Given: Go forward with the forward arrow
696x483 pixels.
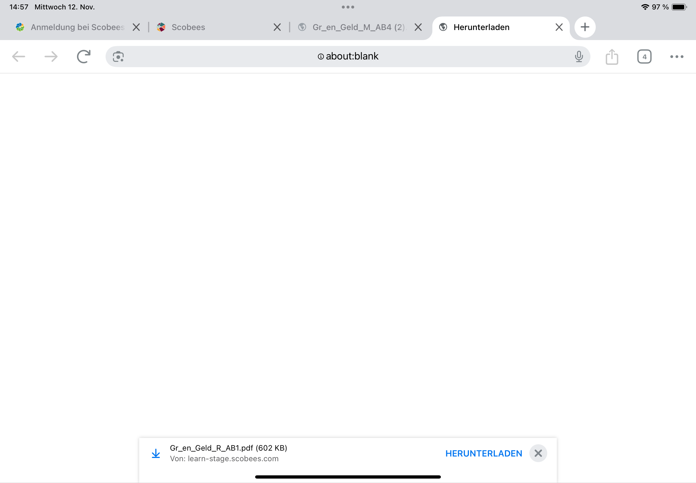Looking at the screenshot, I should (51, 57).
